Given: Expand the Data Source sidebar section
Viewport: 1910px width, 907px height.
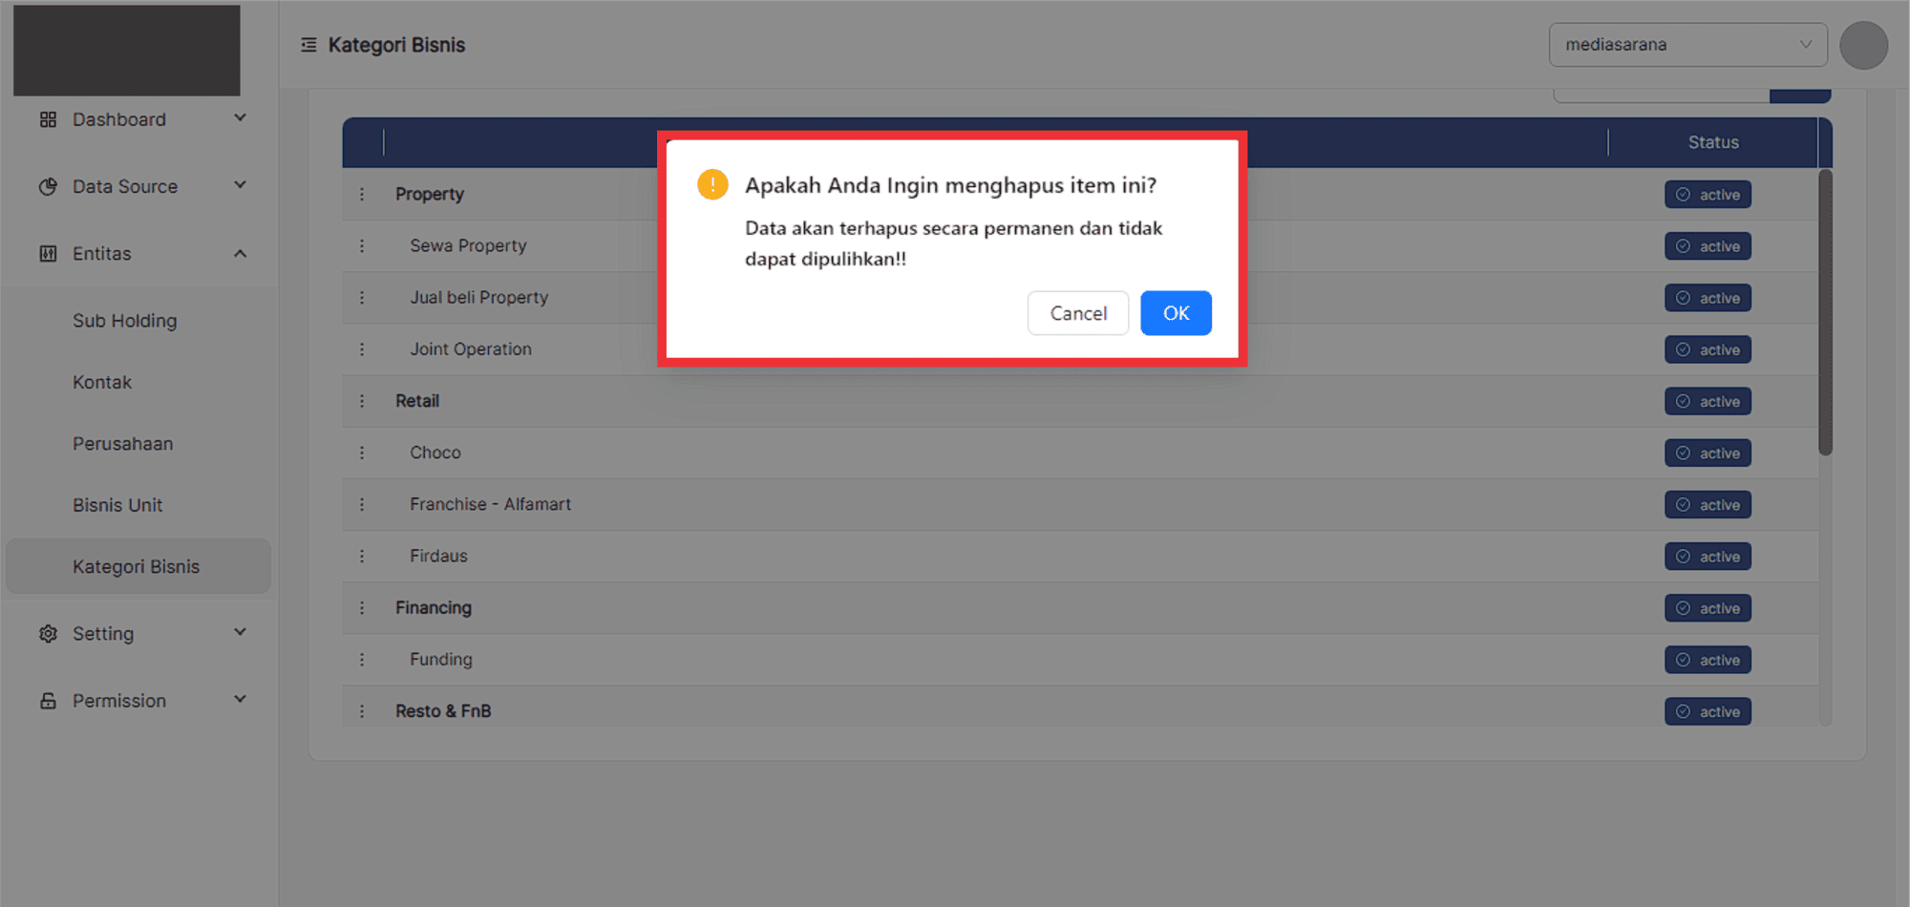Looking at the screenshot, I should 240,185.
